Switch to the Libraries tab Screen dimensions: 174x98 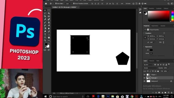(163, 26)
